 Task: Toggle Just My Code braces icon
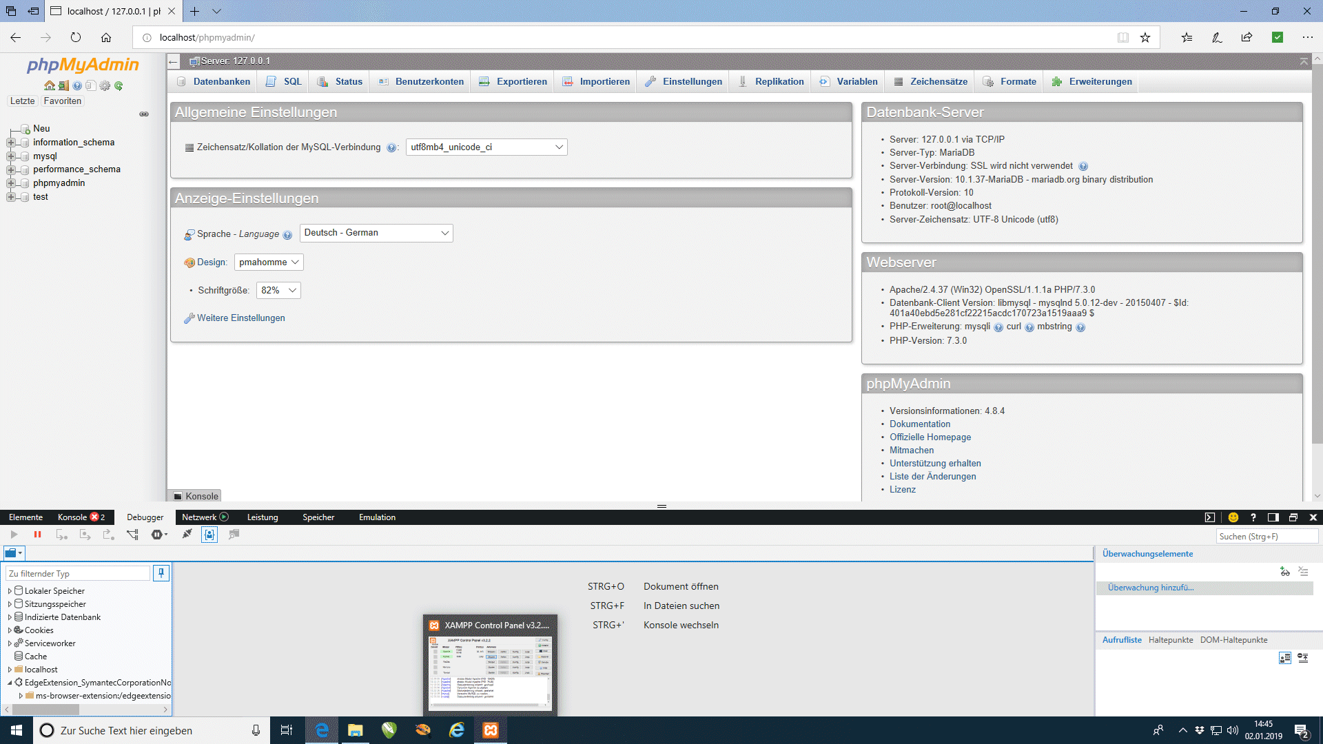[x=209, y=535]
